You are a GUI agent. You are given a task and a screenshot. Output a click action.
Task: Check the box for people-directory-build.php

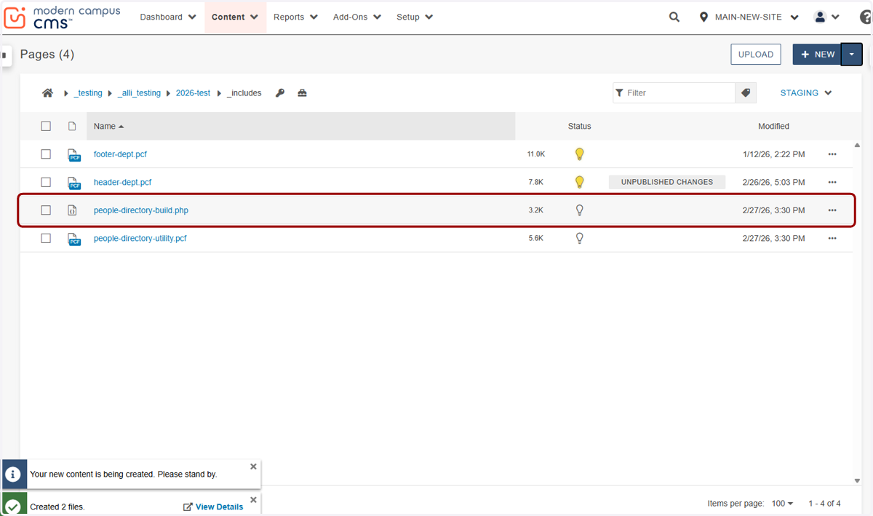pos(46,210)
